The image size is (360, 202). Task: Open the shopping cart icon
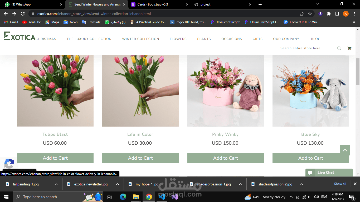[x=349, y=48]
